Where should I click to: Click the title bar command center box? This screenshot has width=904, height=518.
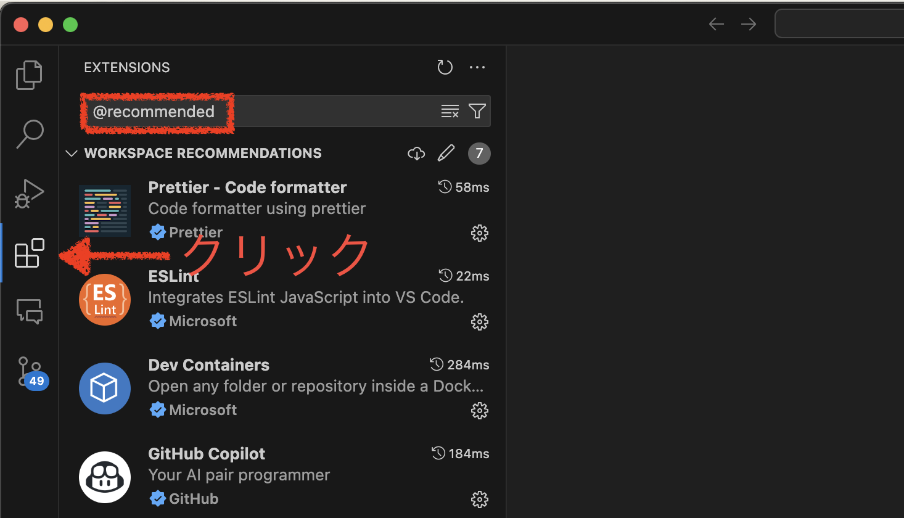(x=839, y=23)
